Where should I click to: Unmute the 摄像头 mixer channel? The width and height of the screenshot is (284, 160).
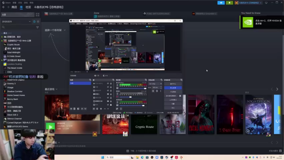[x=118, y=97]
